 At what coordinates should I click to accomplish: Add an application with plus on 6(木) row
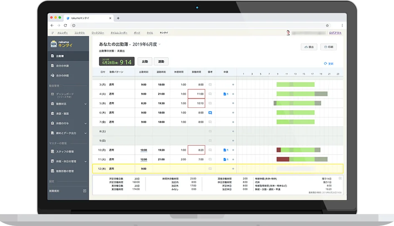(x=233, y=113)
